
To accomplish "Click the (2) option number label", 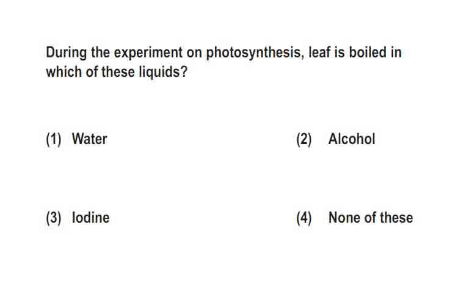I will [304, 139].
